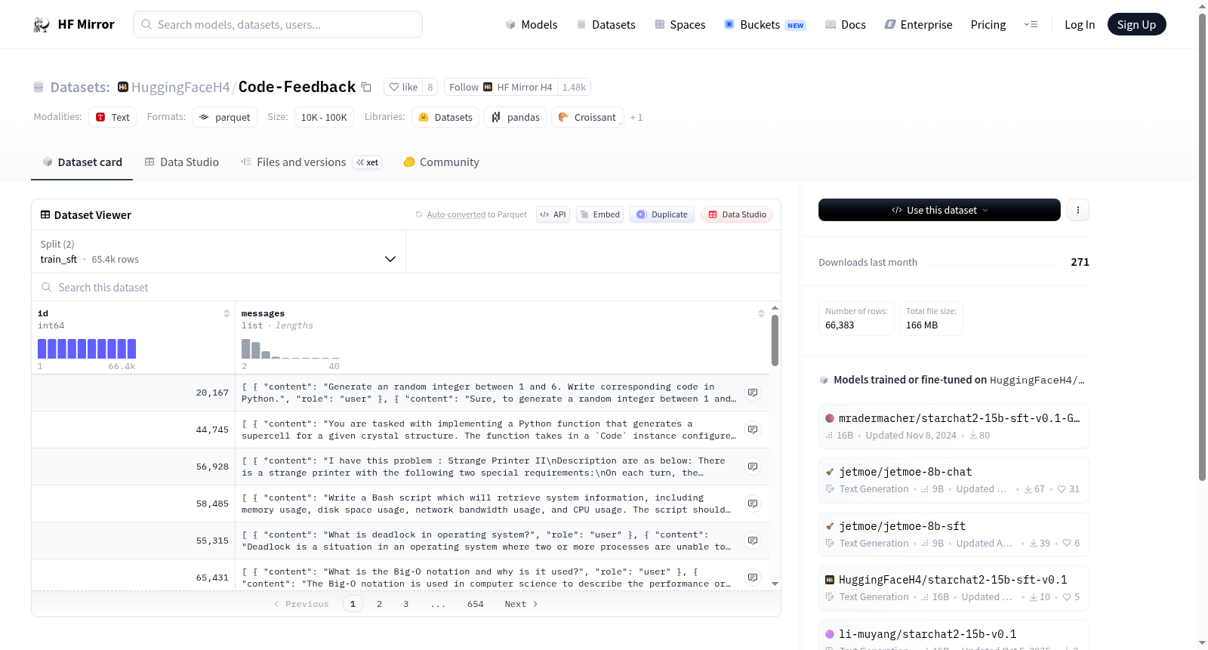Jump to page 654 of the dataset
The height and width of the screenshot is (650, 1208).
pyautogui.click(x=476, y=604)
